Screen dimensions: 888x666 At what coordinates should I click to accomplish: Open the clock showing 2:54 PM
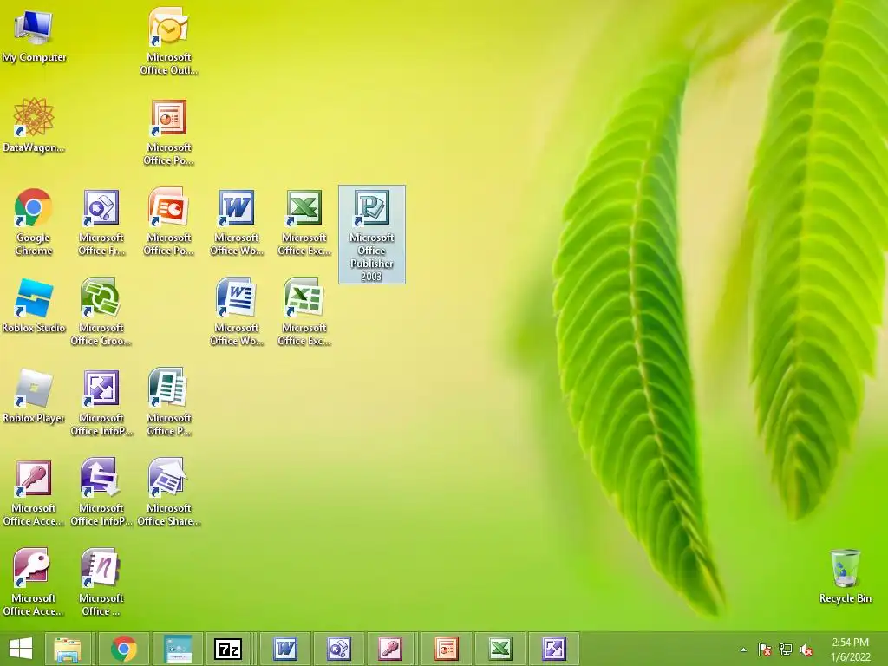850,650
